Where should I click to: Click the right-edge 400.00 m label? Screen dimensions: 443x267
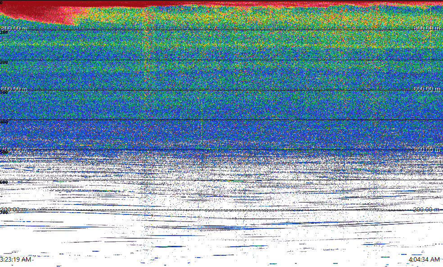tap(427, 149)
